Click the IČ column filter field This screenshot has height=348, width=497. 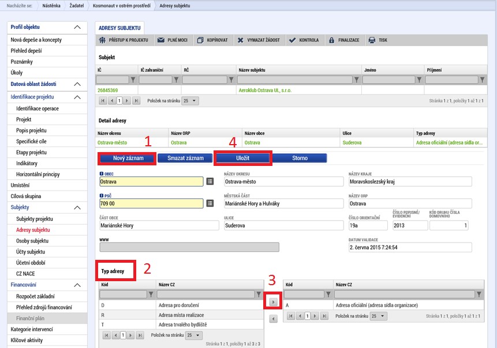point(113,80)
